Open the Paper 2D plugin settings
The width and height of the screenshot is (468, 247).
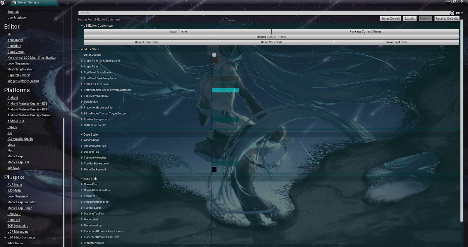(x=14, y=220)
